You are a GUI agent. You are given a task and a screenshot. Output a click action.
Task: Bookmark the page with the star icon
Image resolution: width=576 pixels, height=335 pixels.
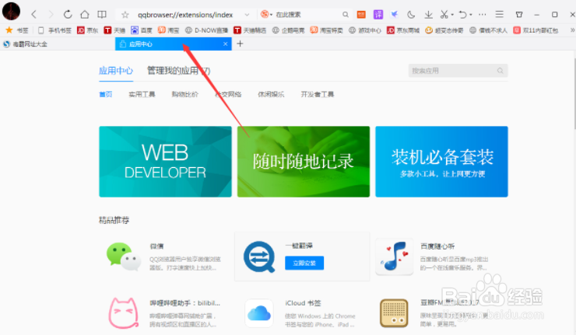pos(125,15)
